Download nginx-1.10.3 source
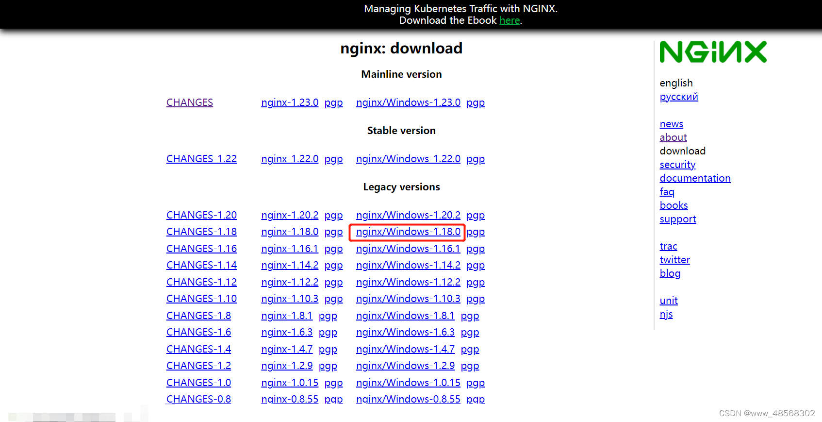 (x=290, y=299)
